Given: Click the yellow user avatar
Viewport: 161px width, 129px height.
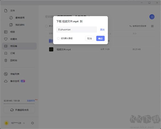Looking at the screenshot, I should click(6, 123).
